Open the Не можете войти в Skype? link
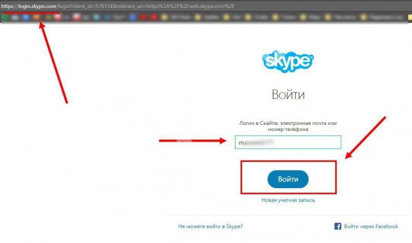The image size is (412, 243). point(210,226)
